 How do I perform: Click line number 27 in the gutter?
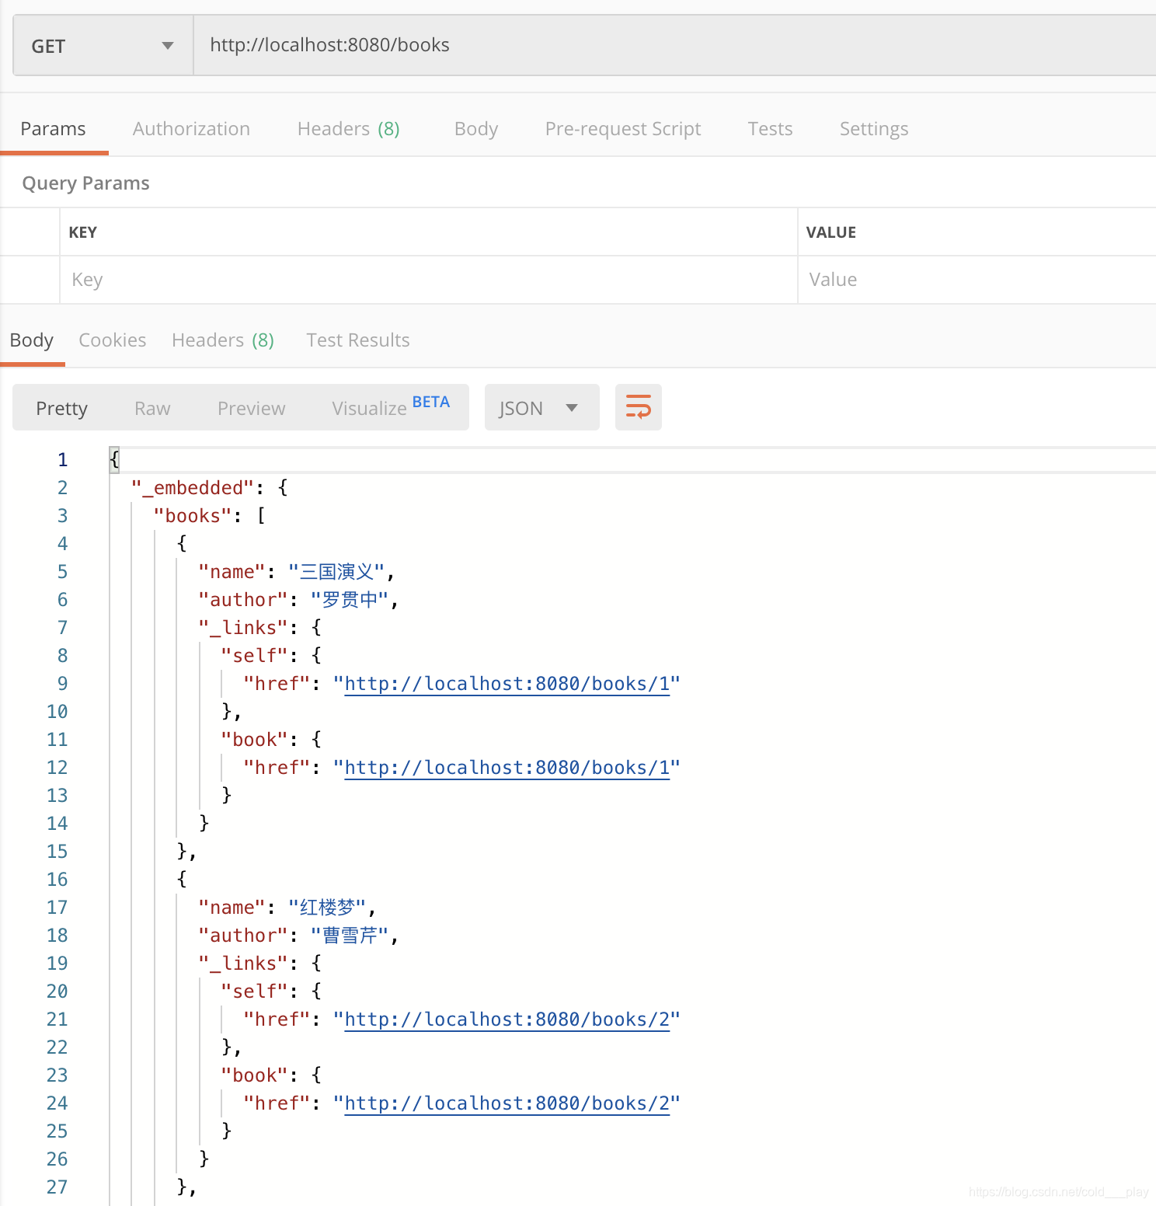coord(57,1187)
